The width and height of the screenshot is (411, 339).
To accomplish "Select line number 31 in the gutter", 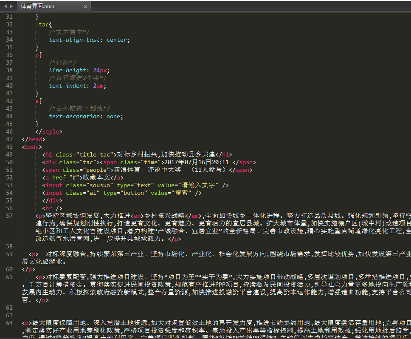I will coord(9,17).
